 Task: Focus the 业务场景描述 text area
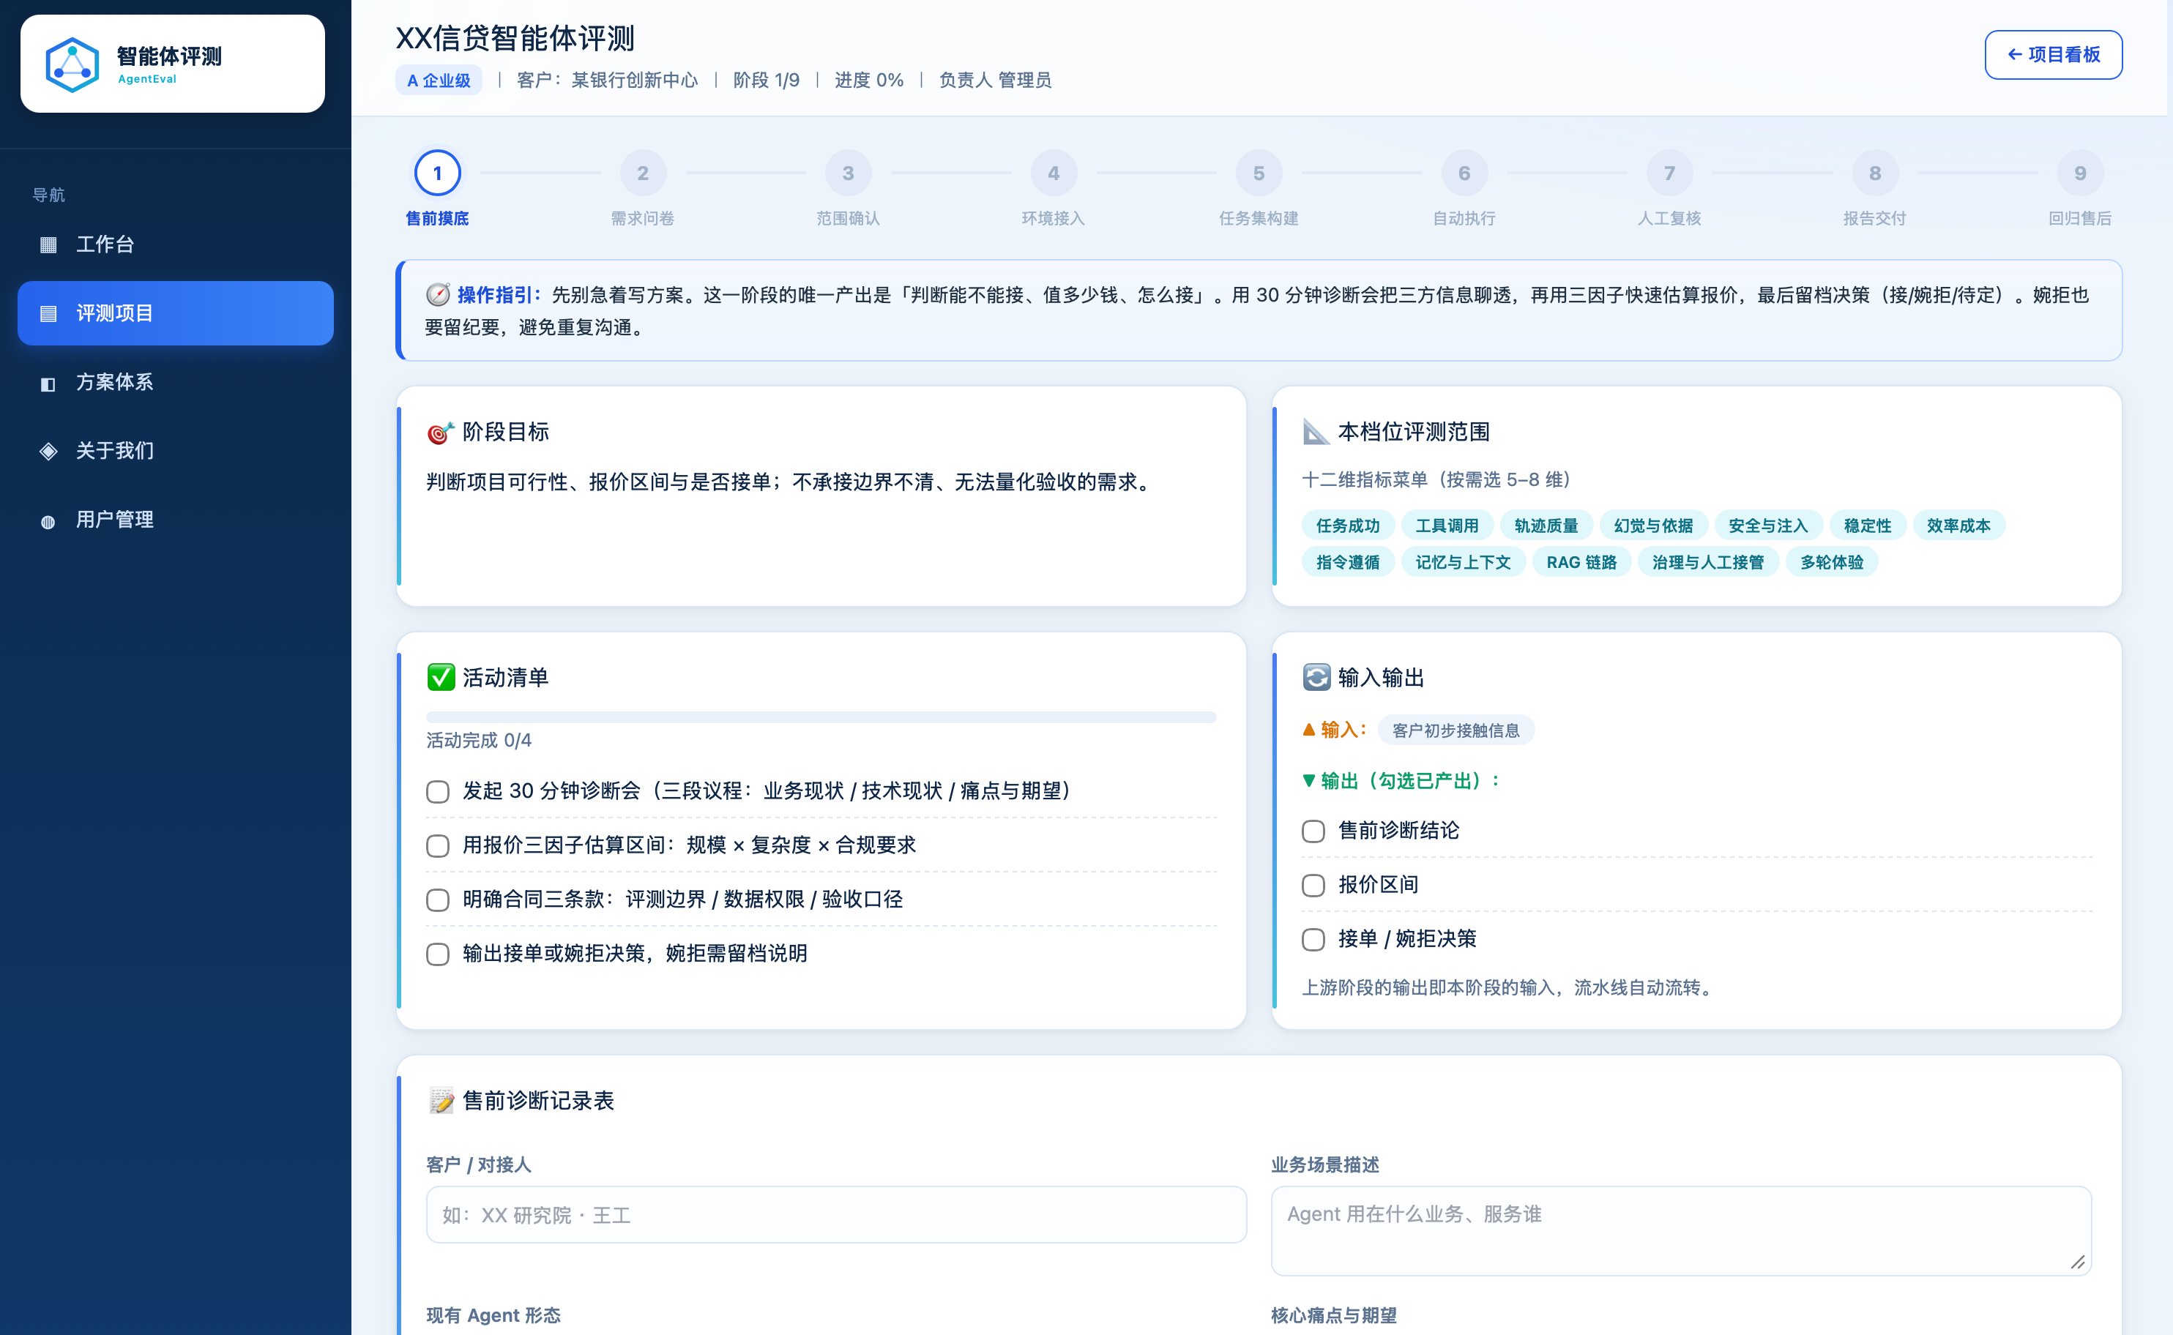point(1681,1231)
